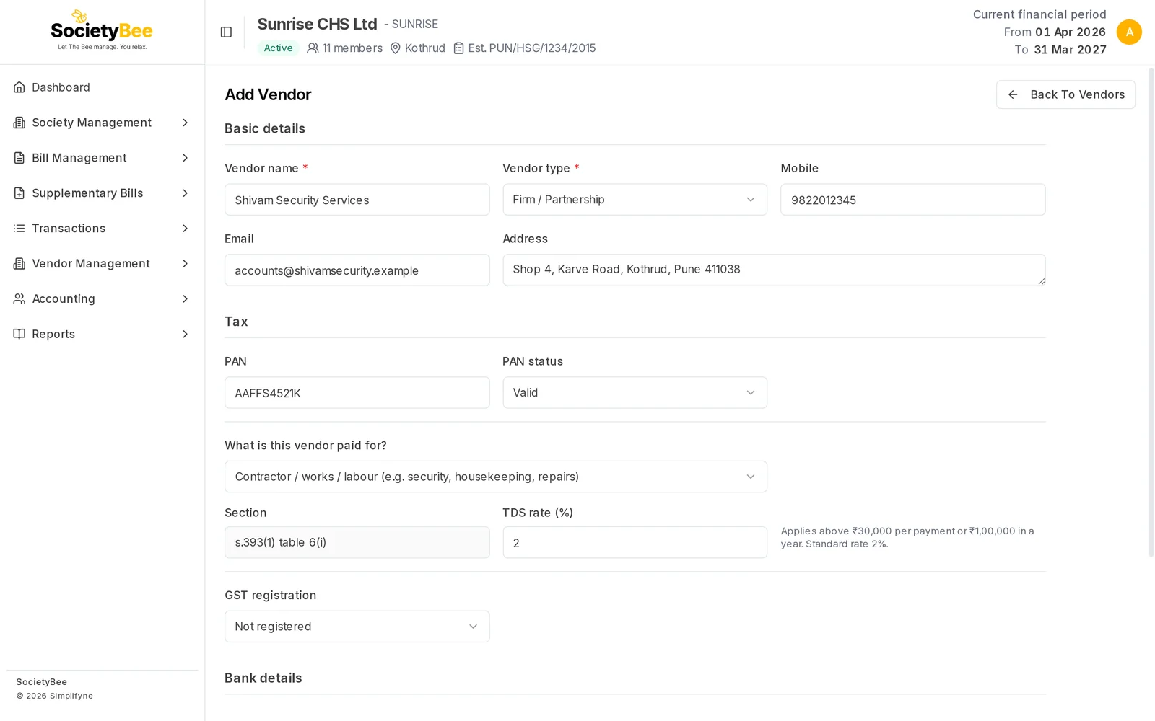Click the Supplementary Bills file-plus icon
Screen dimensions: 1155x721
(x=19, y=193)
